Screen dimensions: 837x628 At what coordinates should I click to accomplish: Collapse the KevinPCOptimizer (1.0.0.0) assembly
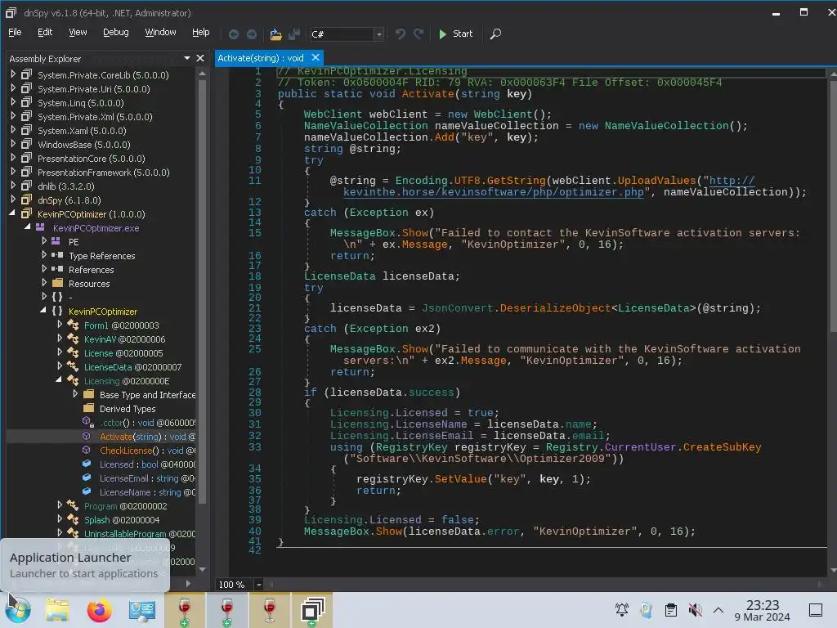point(12,213)
